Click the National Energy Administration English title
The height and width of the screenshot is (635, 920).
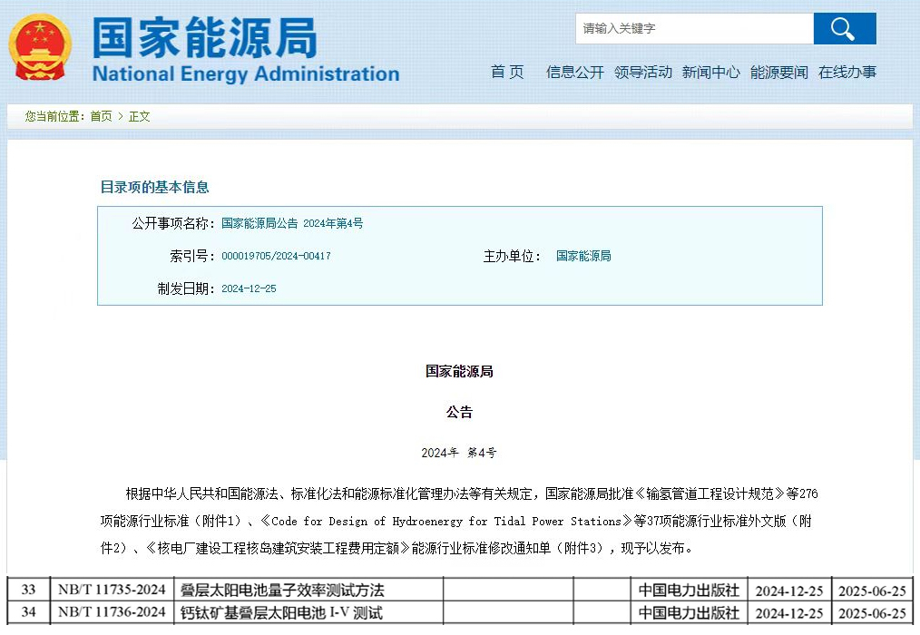coord(245,74)
